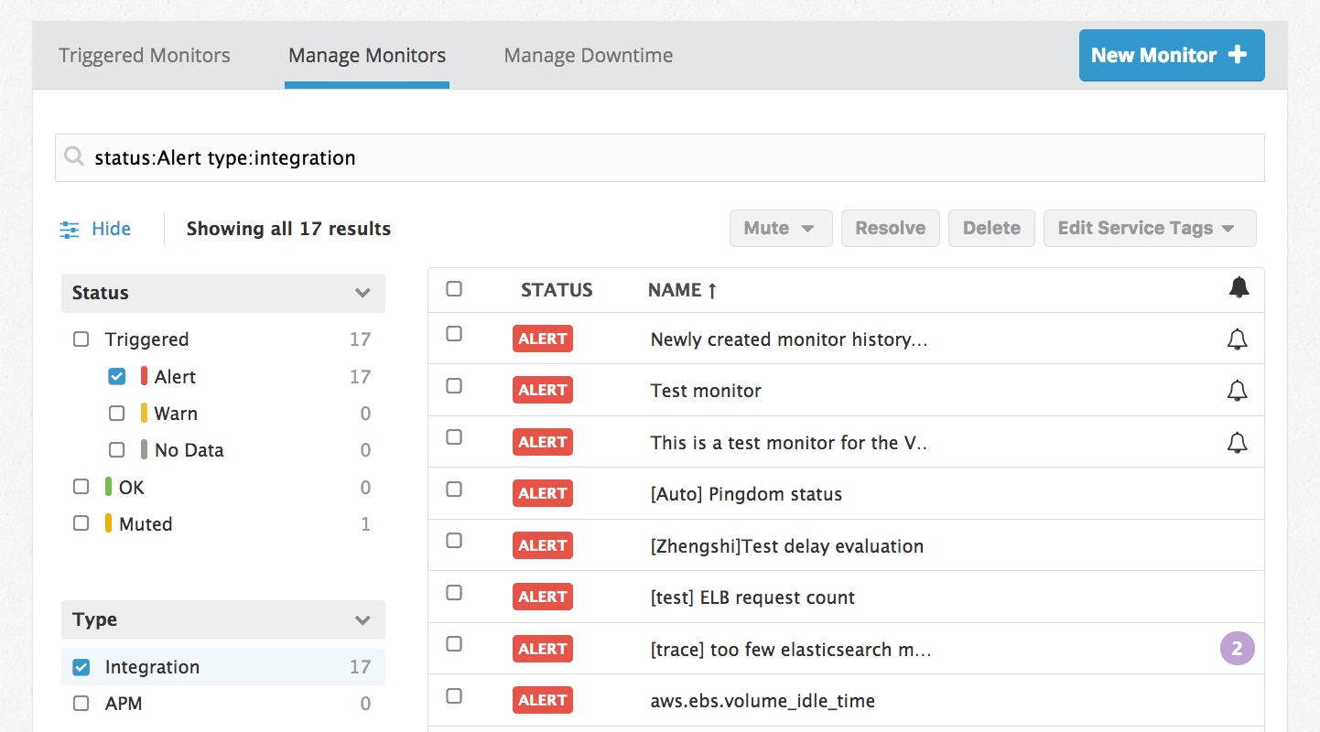Click the search magnifying glass icon
1320x732 pixels.
(73, 156)
